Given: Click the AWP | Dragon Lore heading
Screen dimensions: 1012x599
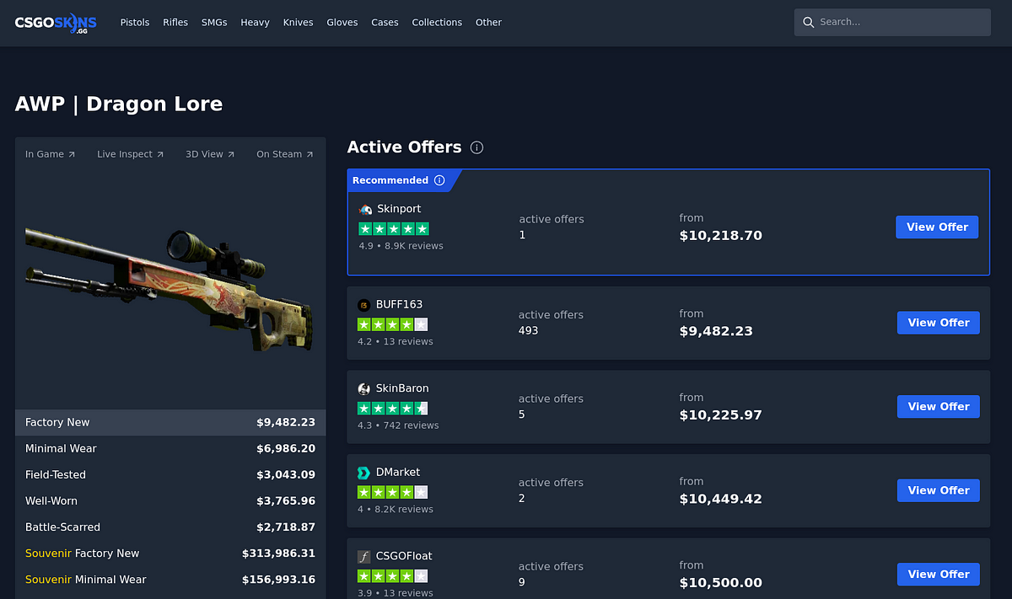Looking at the screenshot, I should [x=119, y=104].
